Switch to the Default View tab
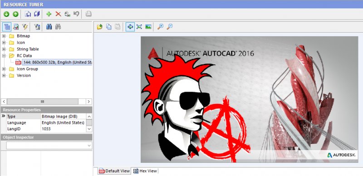Viewport: 363px width, 176px height. 114,171
